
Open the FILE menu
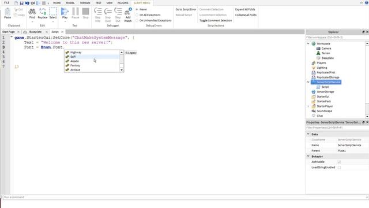pos(6,3)
